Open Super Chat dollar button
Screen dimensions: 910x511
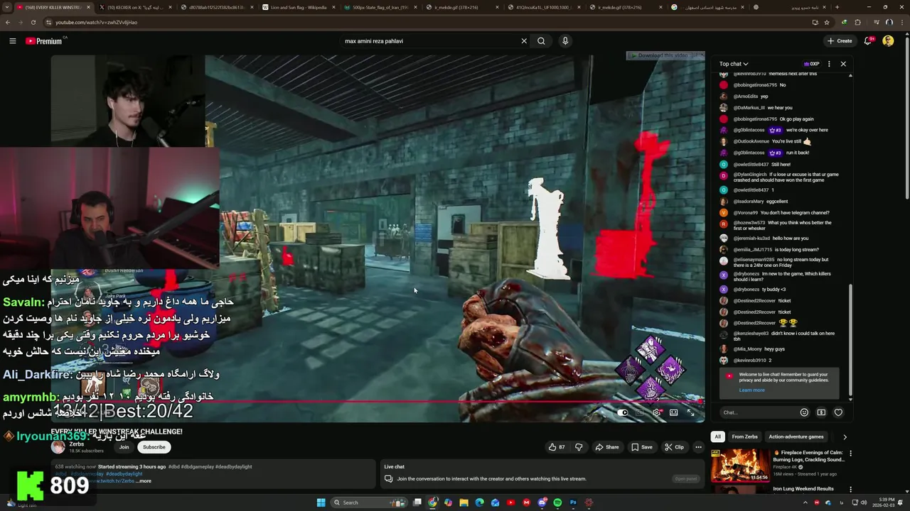click(x=821, y=412)
